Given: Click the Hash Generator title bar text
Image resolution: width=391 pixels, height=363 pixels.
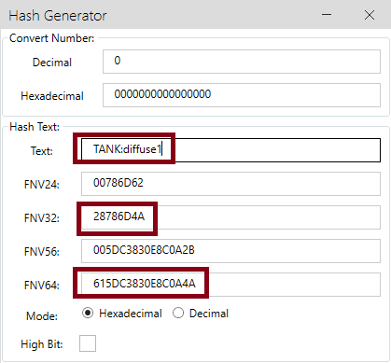Looking at the screenshot, I should (x=58, y=16).
